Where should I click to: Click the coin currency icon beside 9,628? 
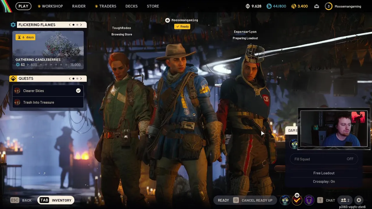coord(248,6)
